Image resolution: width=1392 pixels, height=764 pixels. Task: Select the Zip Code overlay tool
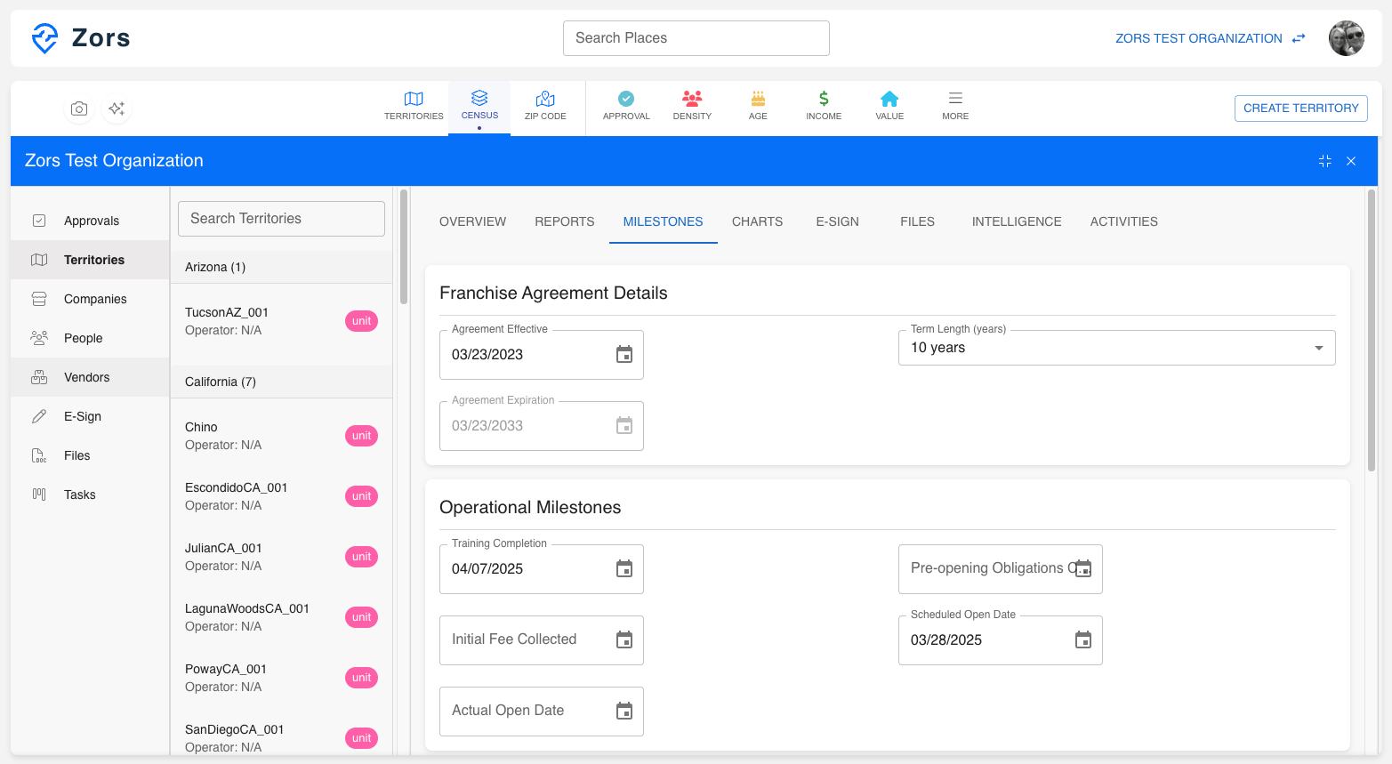pyautogui.click(x=545, y=105)
